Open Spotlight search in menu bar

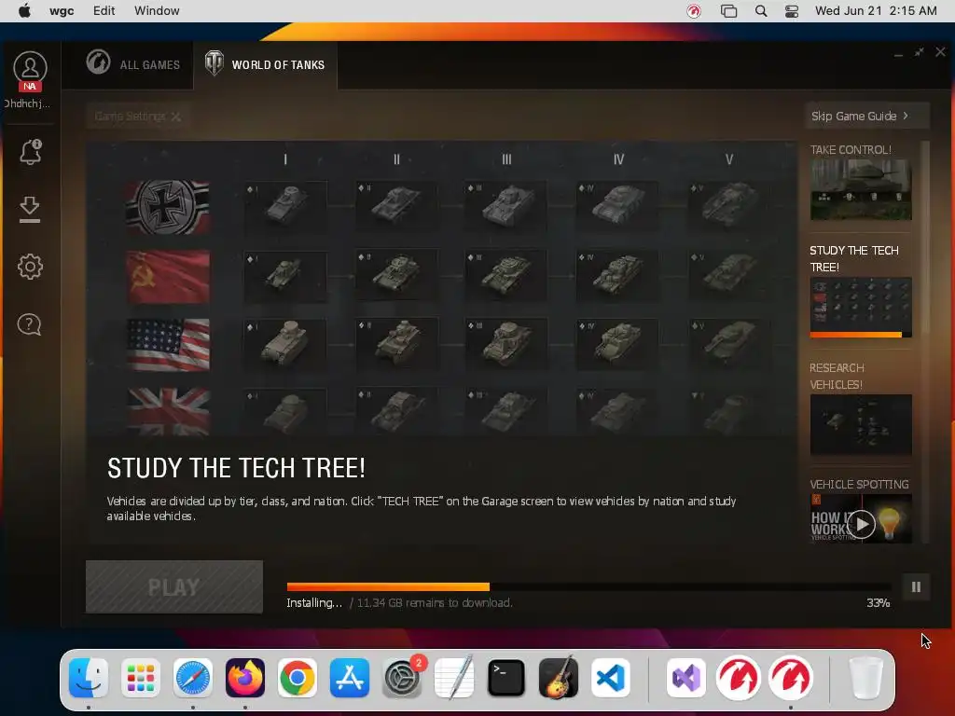pos(761,11)
